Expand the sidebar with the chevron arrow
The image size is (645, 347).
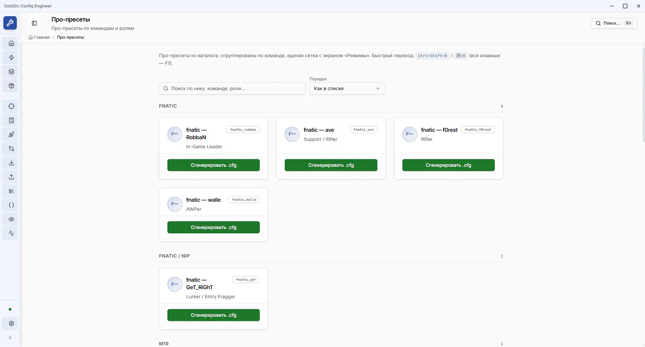click(10, 338)
